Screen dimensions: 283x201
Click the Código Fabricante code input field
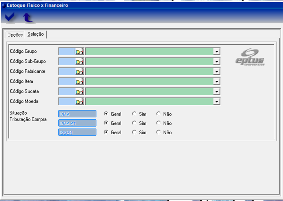(67, 71)
